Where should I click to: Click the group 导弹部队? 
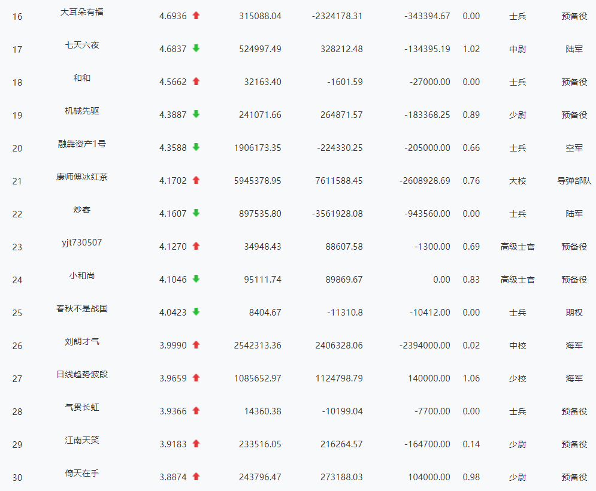(x=574, y=181)
